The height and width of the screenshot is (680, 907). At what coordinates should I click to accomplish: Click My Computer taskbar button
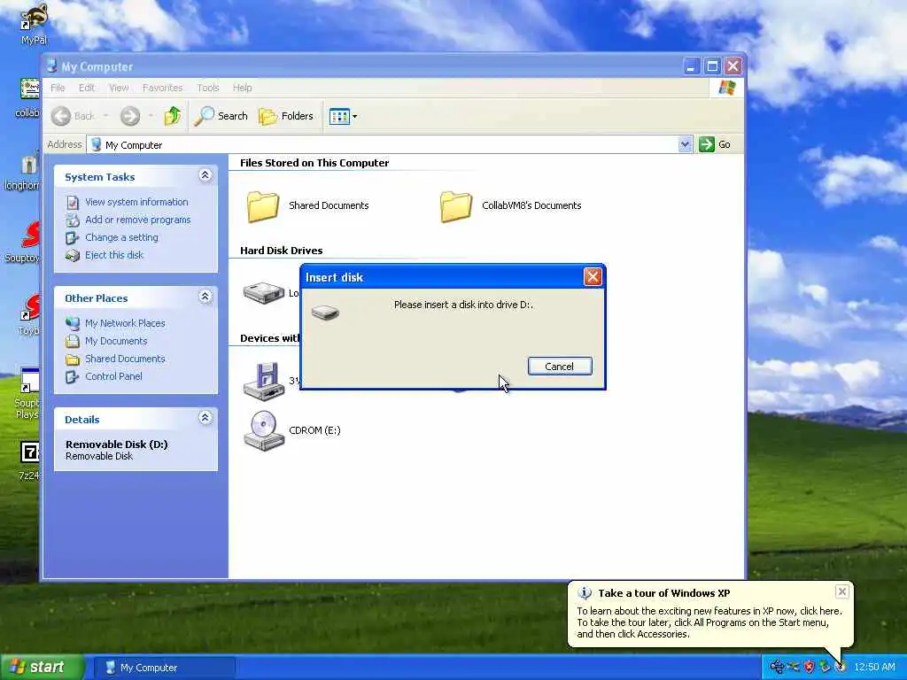click(x=164, y=668)
